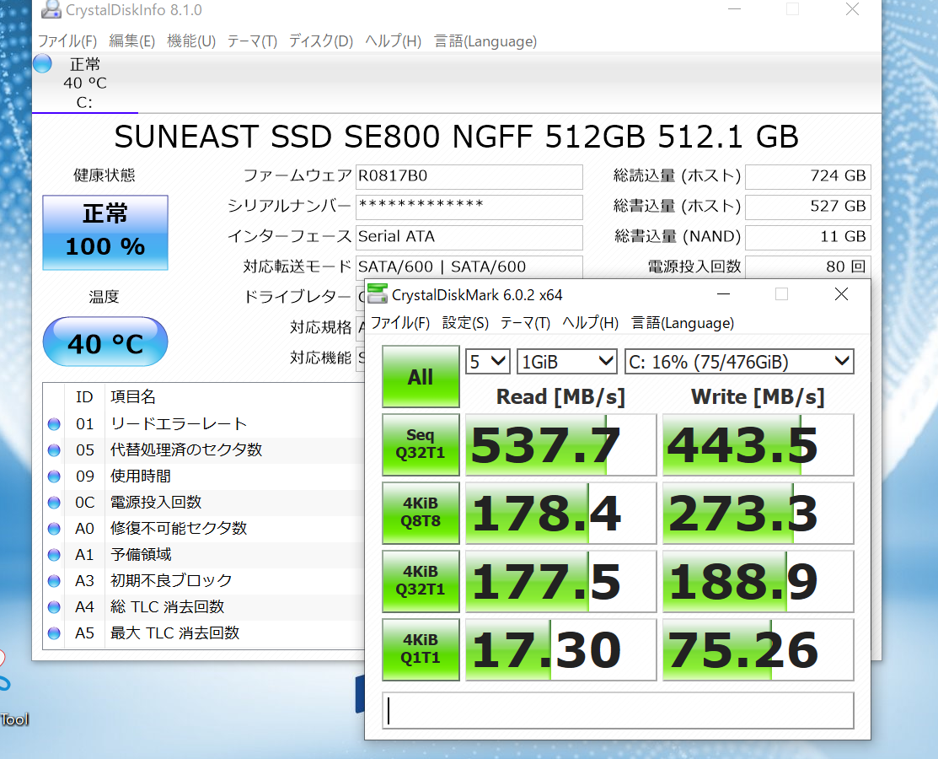Screen dimensions: 938x759
Task: Click the CrystalDiskMark title bar icon
Action: coord(378,294)
